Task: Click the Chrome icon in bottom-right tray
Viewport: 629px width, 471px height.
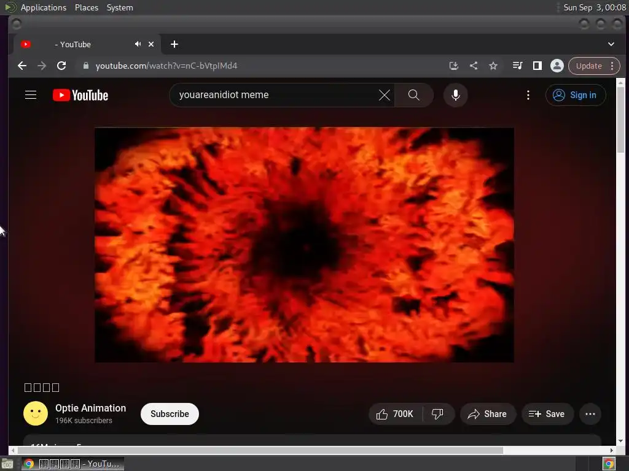Action: (x=609, y=464)
